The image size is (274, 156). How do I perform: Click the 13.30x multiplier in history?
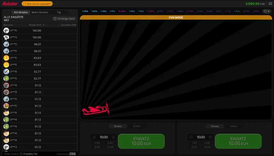[x=122, y=11]
